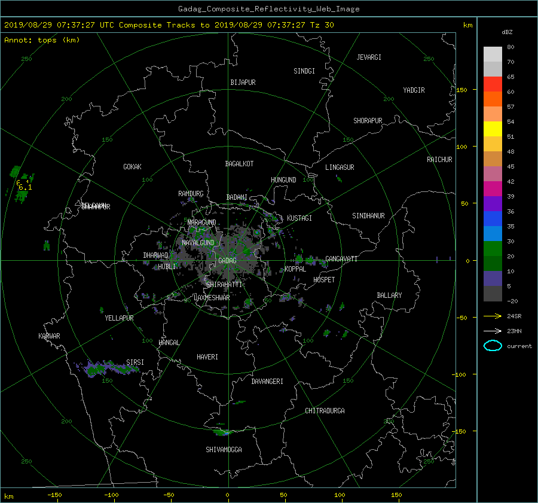538x503 pixels.
Task: Select the SHIVAMOGGA label
Action: [224, 449]
